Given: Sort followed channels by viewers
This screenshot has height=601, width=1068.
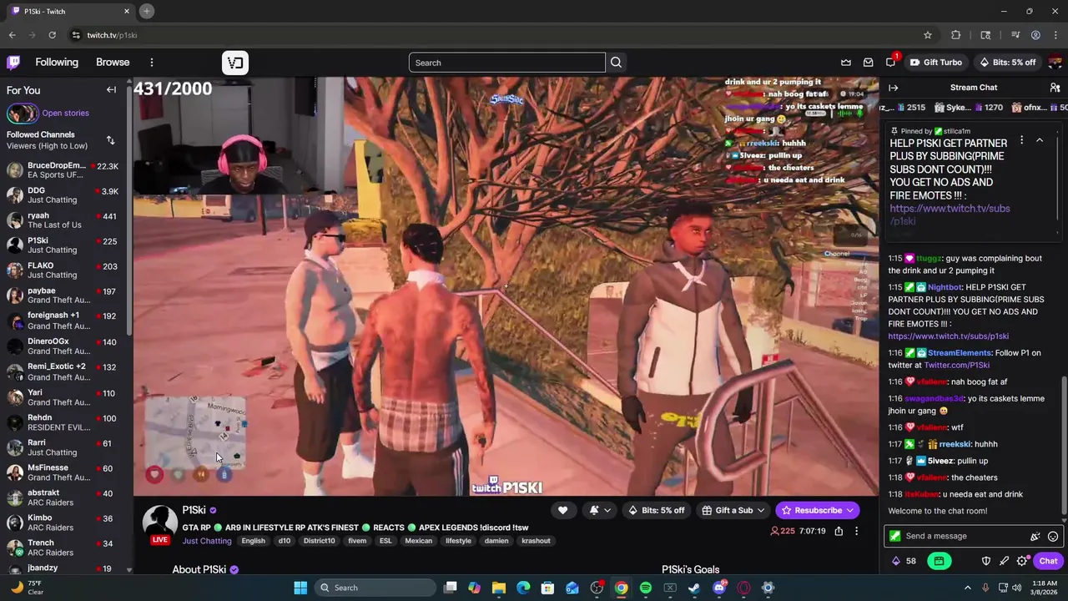Looking at the screenshot, I should click(110, 140).
